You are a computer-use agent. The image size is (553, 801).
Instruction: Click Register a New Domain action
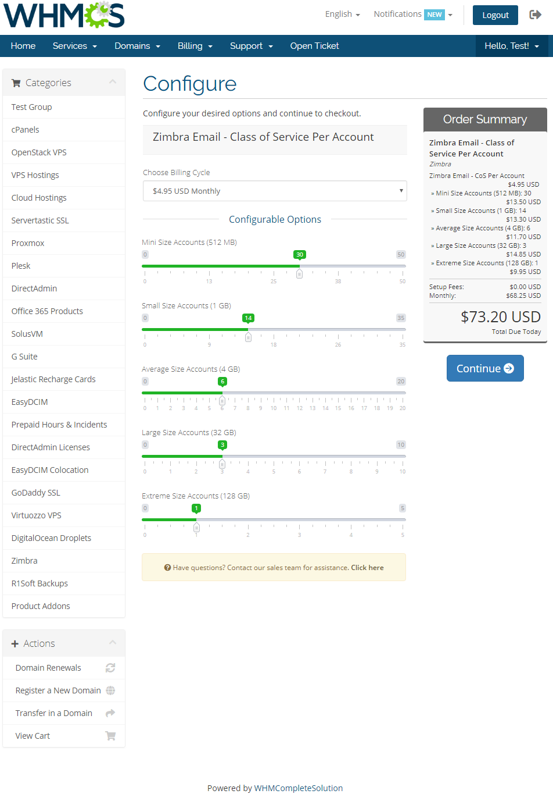click(x=64, y=690)
